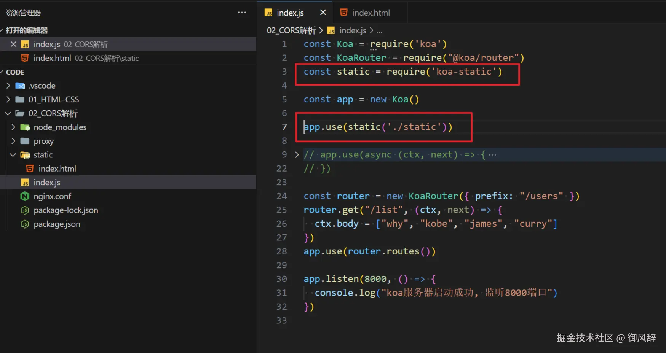Viewport: 666px width, 353px height.
Task: Collapse the CODE workspace section
Action: click(x=2, y=72)
